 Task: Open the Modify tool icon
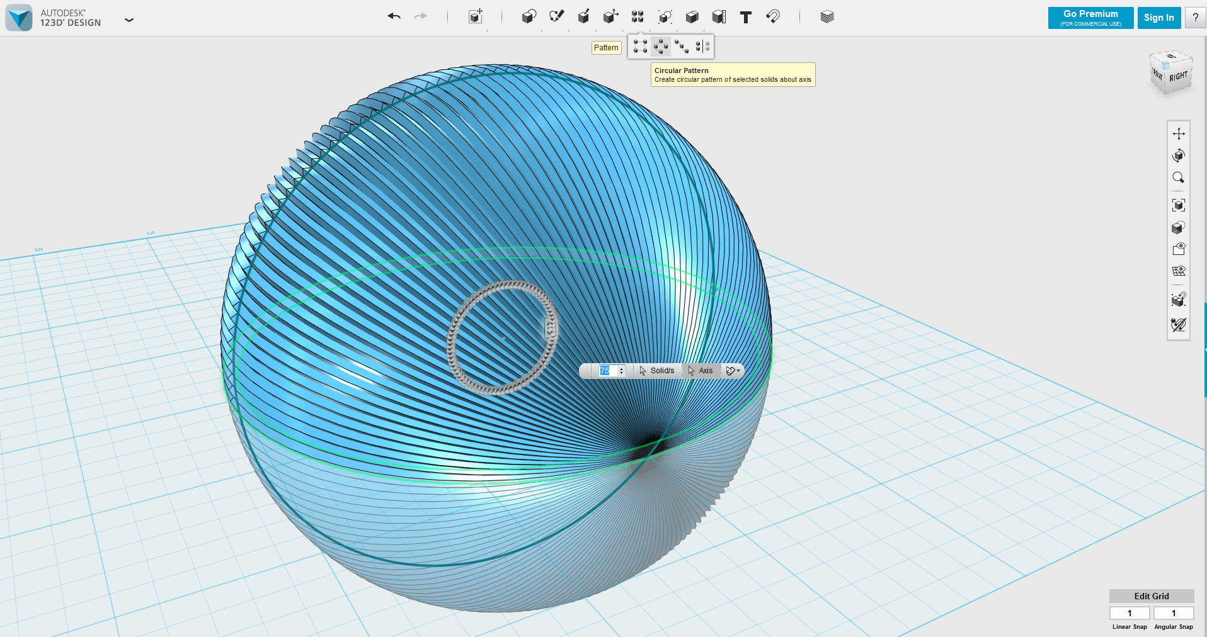pyautogui.click(x=610, y=17)
